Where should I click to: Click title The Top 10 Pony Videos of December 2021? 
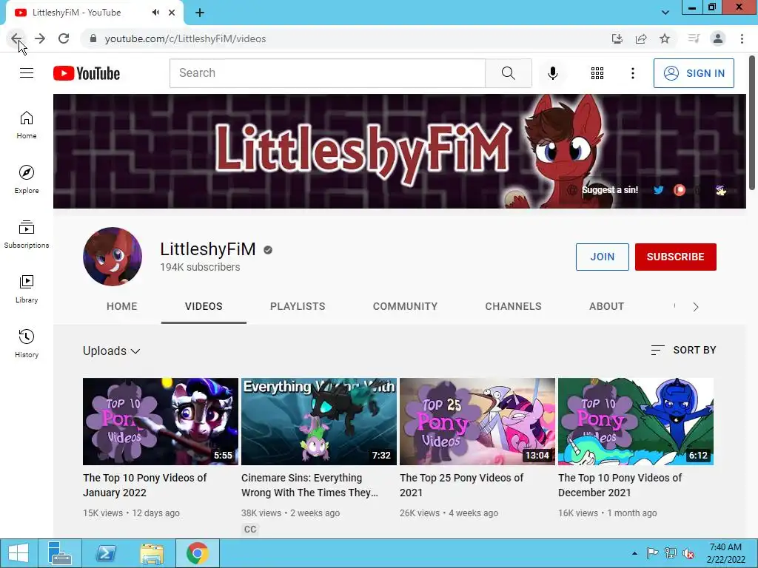(620, 485)
